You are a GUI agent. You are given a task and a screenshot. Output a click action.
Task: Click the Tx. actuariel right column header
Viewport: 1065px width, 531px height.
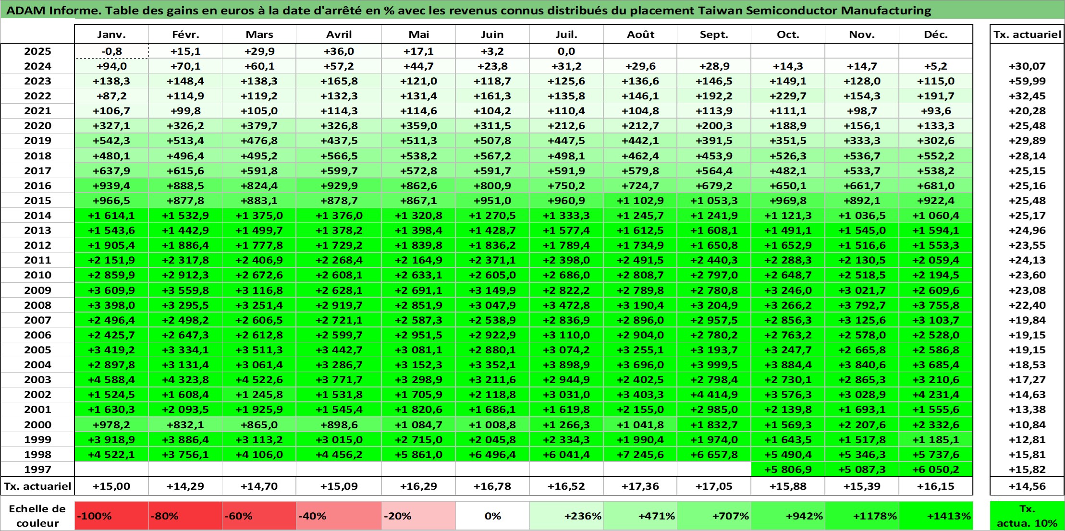pos(1027,35)
